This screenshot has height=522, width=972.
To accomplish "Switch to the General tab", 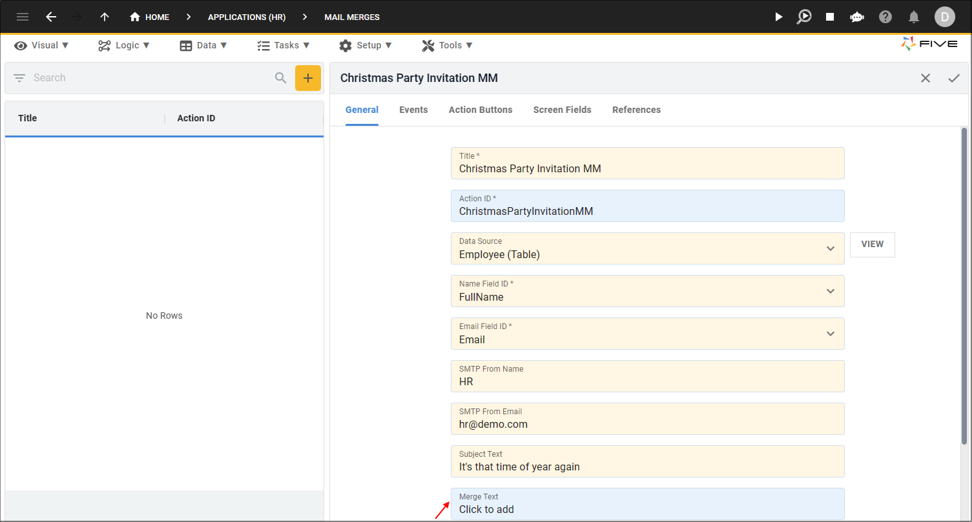I will coord(362,110).
